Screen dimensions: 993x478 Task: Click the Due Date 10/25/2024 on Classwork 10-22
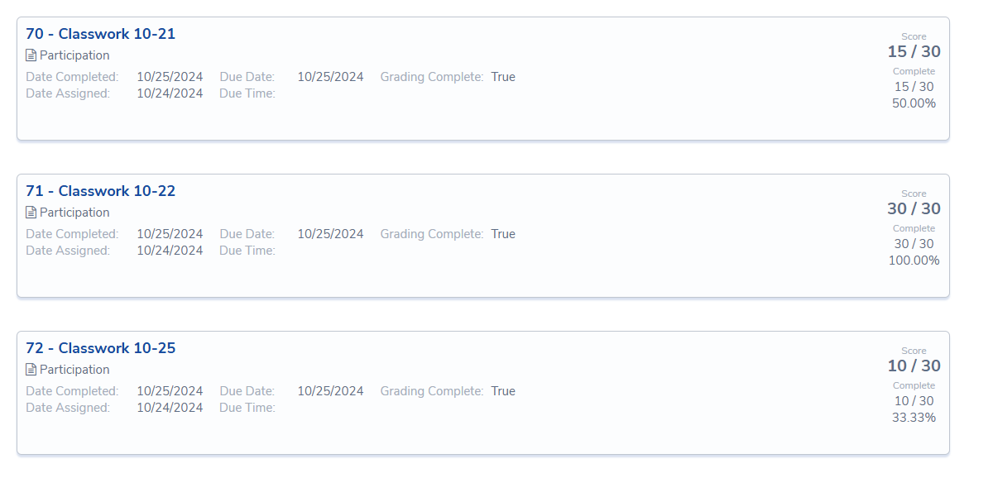[x=330, y=233]
